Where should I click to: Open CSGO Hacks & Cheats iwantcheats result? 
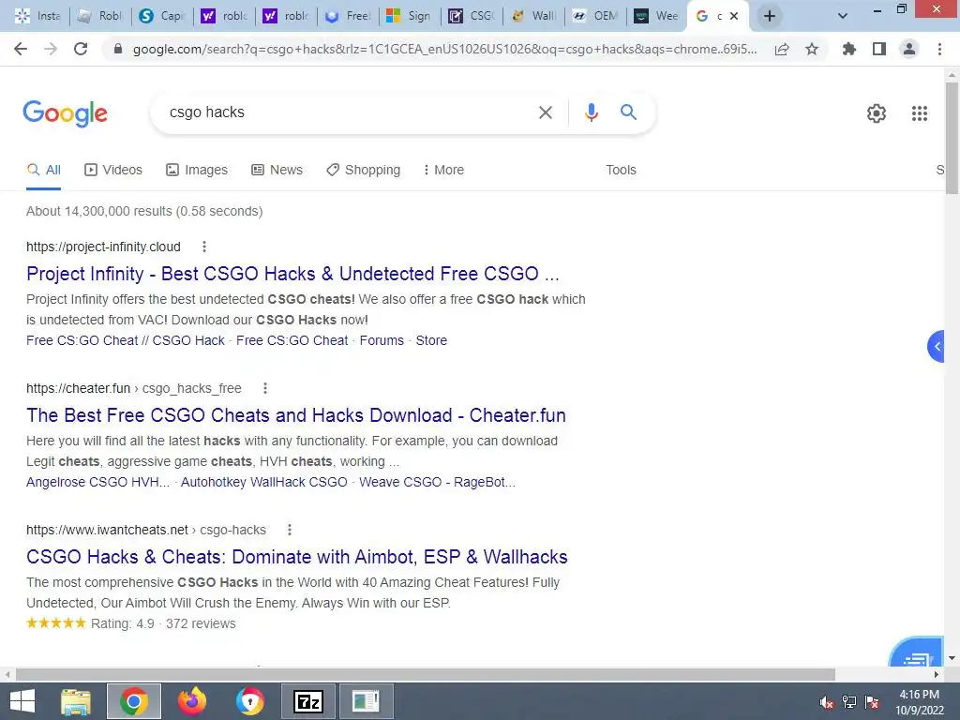click(x=297, y=557)
